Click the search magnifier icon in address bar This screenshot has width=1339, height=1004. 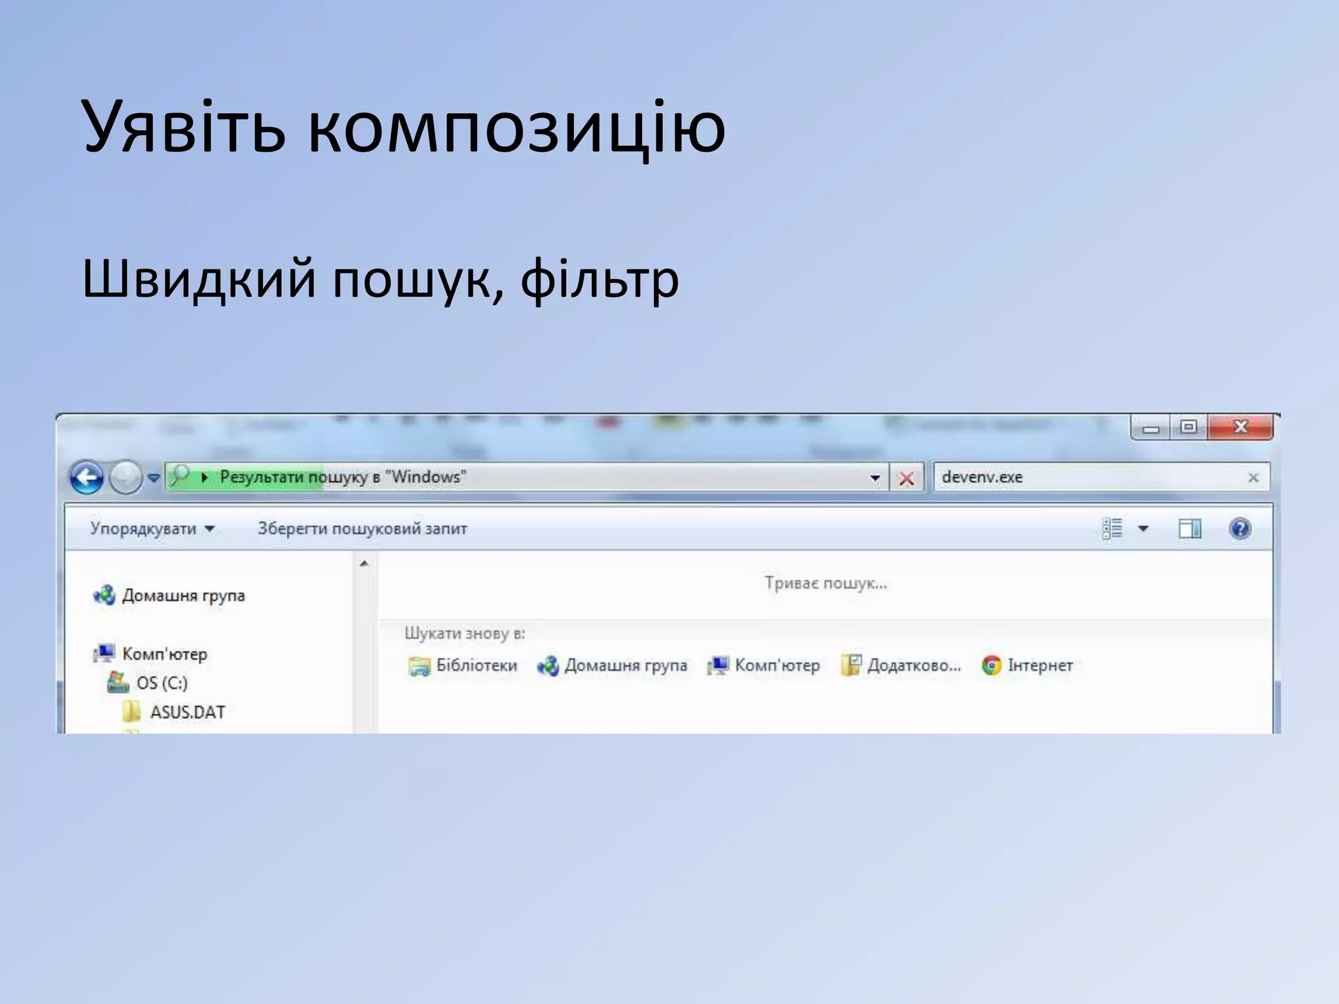(180, 476)
